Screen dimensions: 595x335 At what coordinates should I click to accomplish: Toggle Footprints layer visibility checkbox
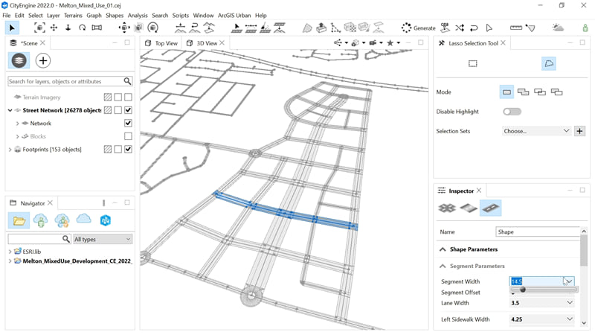point(128,150)
